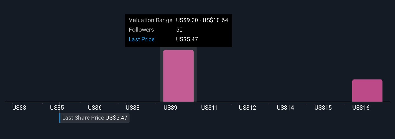Click the blue Last Price link in tooltip
This screenshot has width=395, height=139.
[x=142, y=39]
